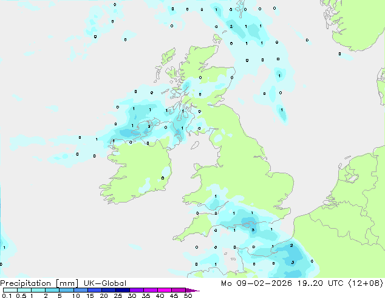Click the legend label '0.5'

(21, 296)
